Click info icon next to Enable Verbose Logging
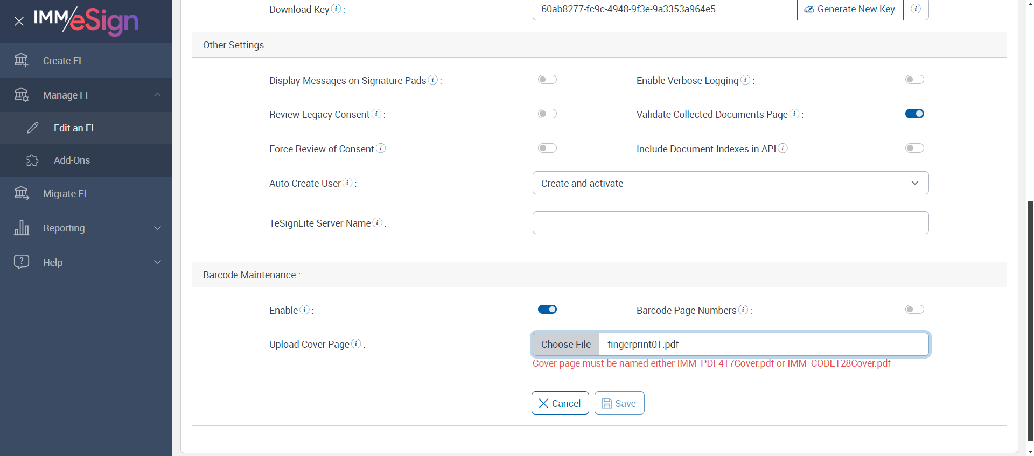The height and width of the screenshot is (456, 1034). pos(745,80)
